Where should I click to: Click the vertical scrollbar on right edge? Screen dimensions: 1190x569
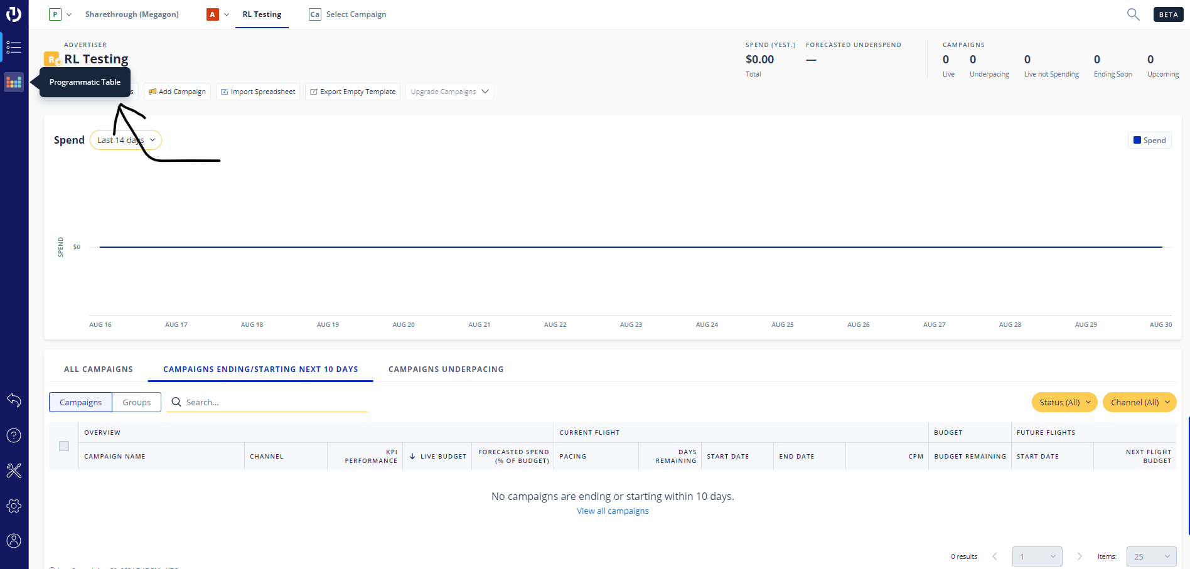pos(1189,475)
